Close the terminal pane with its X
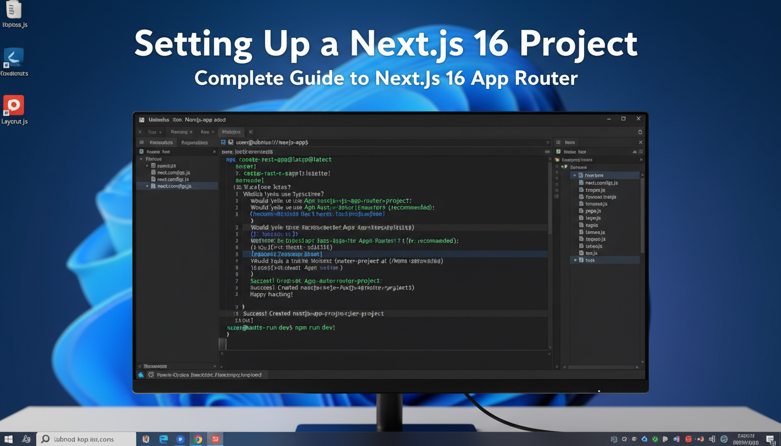The image size is (781, 446). [x=547, y=142]
